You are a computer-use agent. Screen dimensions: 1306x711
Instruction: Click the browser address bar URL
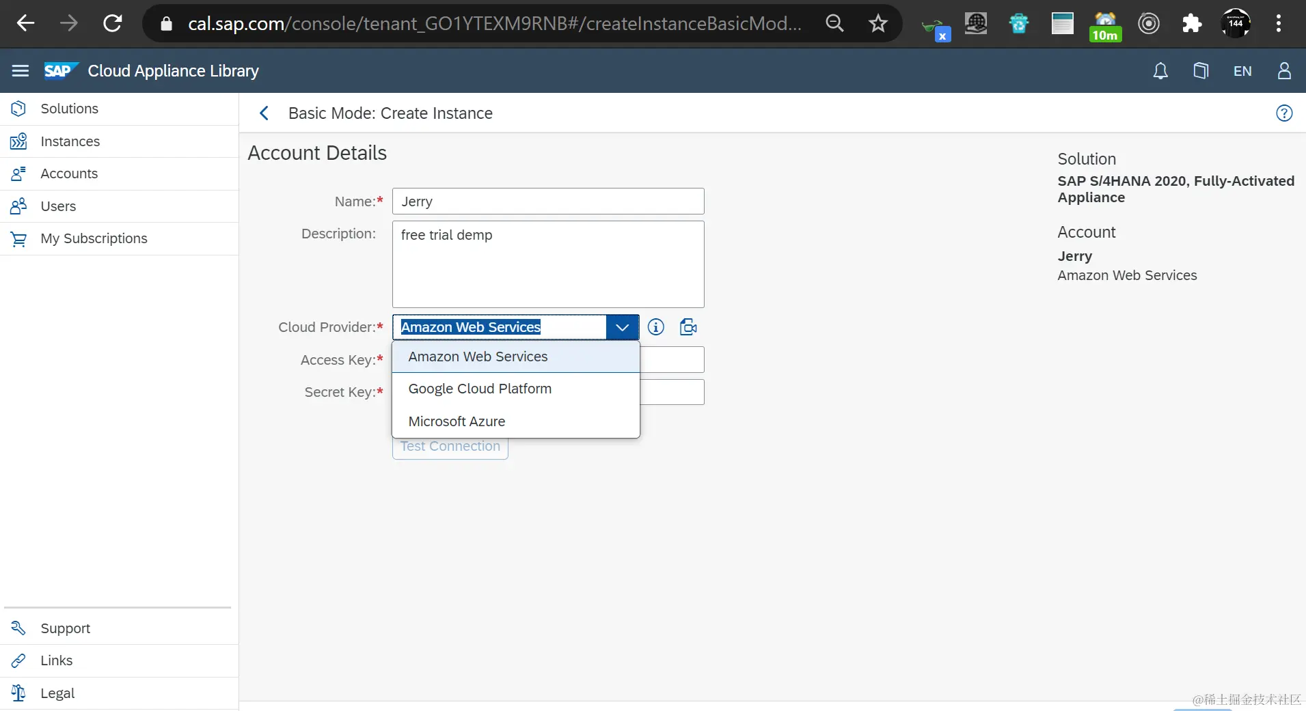tap(495, 24)
